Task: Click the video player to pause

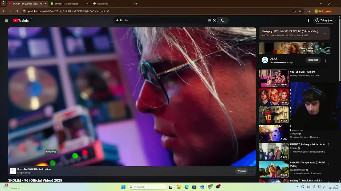Action: (132, 97)
